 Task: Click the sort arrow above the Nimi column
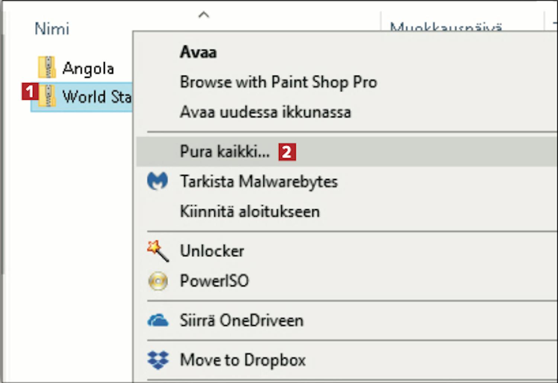point(203,15)
